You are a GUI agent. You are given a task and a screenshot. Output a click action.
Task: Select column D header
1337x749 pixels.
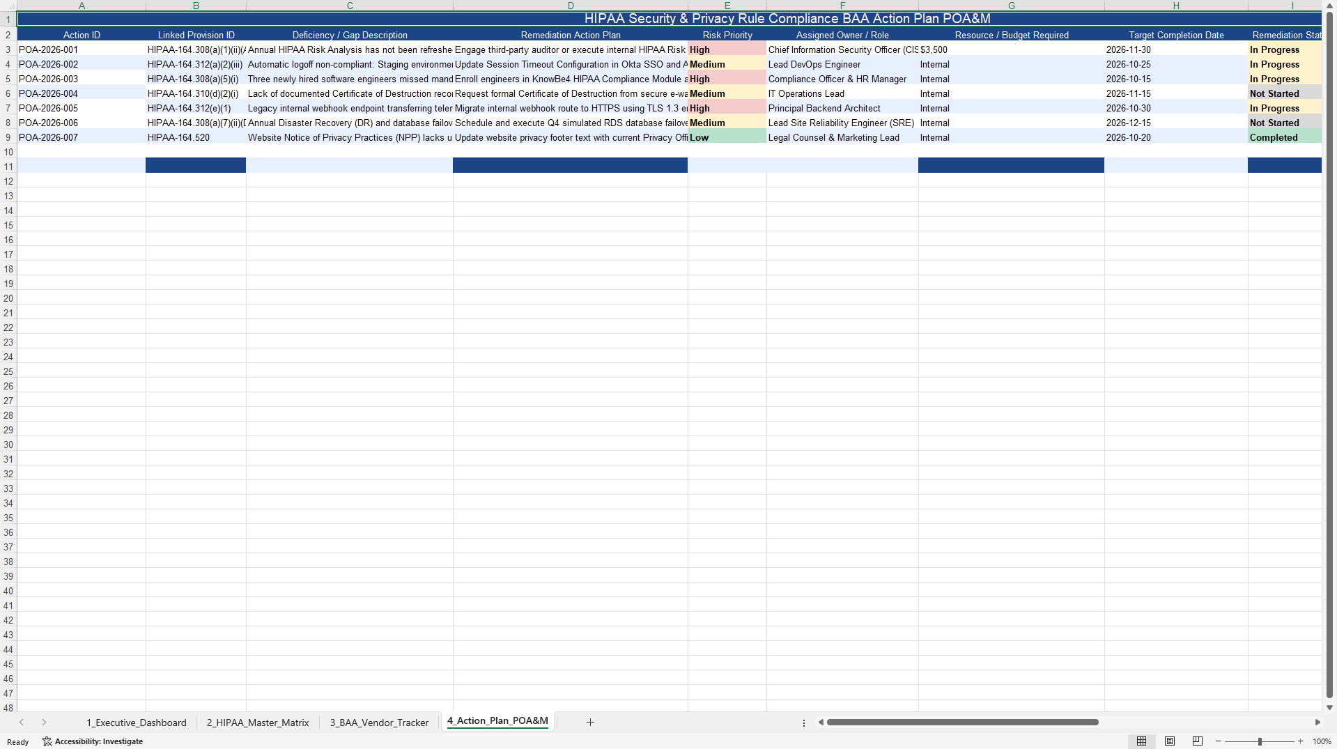tap(571, 6)
